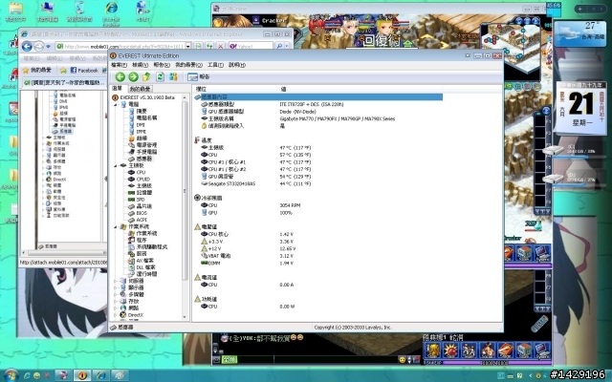612x382 pixels.
Task: Click the Up one level toolbar icon
Action: [146, 76]
